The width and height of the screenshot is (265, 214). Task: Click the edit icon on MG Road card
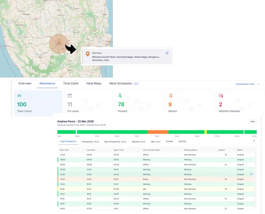[x=167, y=53]
